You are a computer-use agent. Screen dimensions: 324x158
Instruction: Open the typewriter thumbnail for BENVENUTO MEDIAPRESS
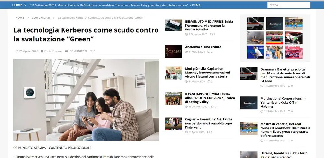pyautogui.click(x=173, y=25)
